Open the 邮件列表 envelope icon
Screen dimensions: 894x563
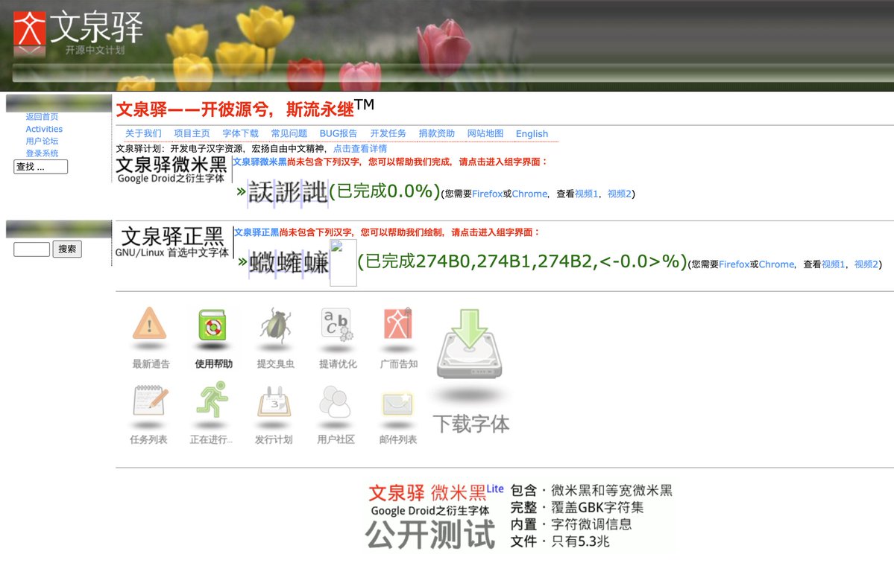(x=397, y=404)
